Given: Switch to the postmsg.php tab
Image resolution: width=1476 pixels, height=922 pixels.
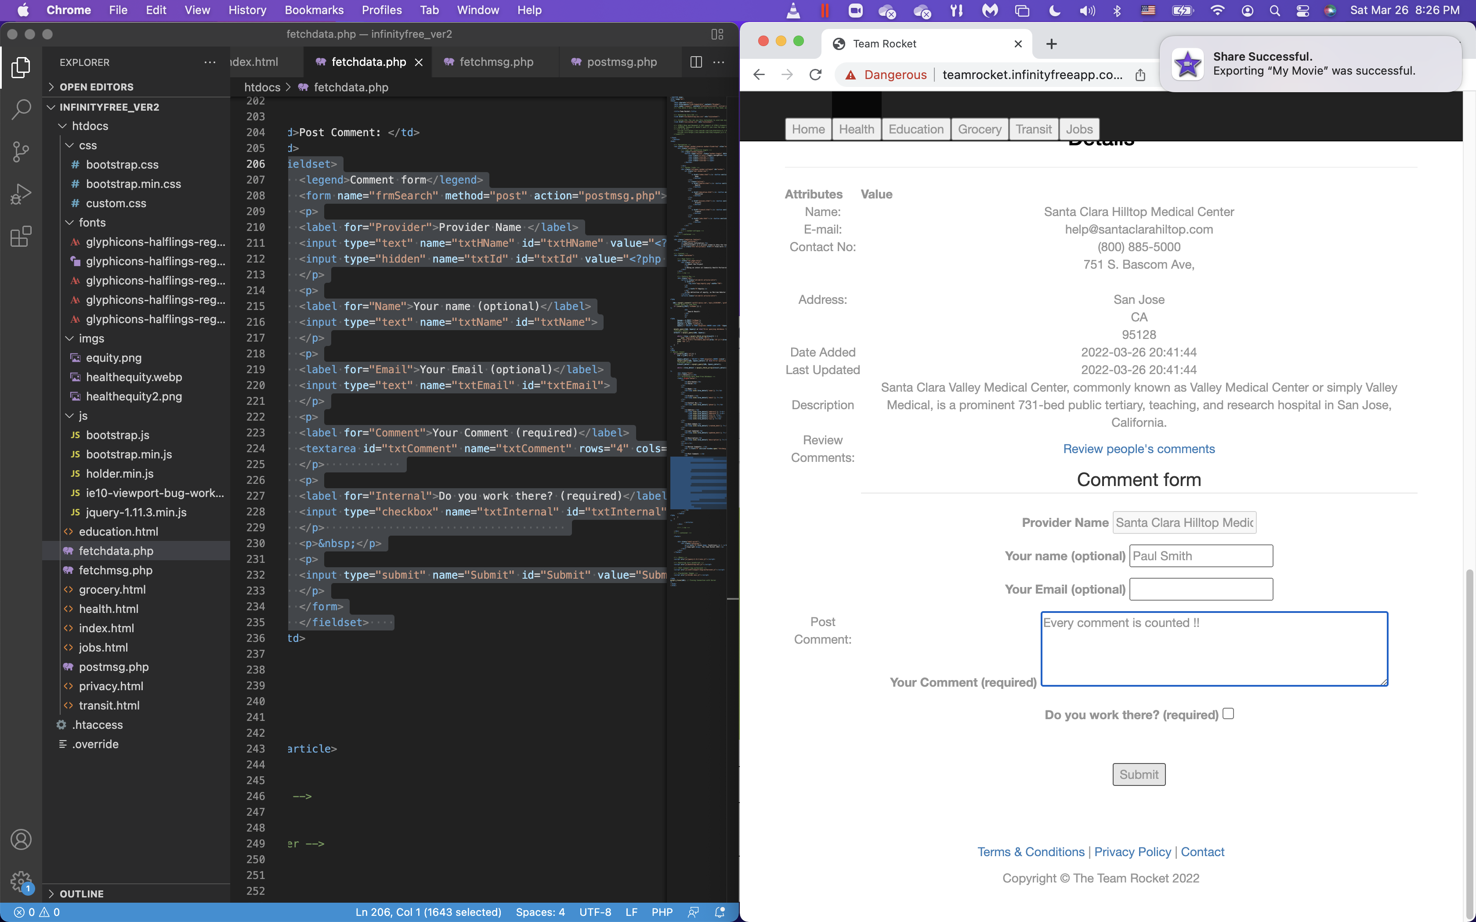Looking at the screenshot, I should click(621, 62).
